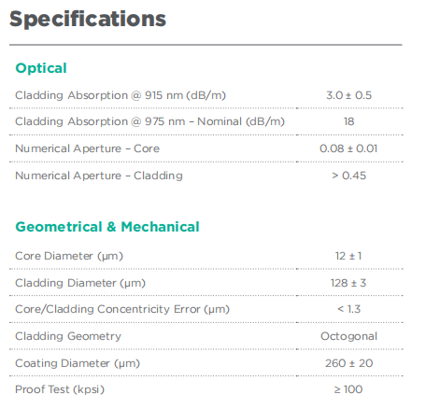Select the Optical section heading
Viewport: 440px width, 408px height.
(41, 68)
